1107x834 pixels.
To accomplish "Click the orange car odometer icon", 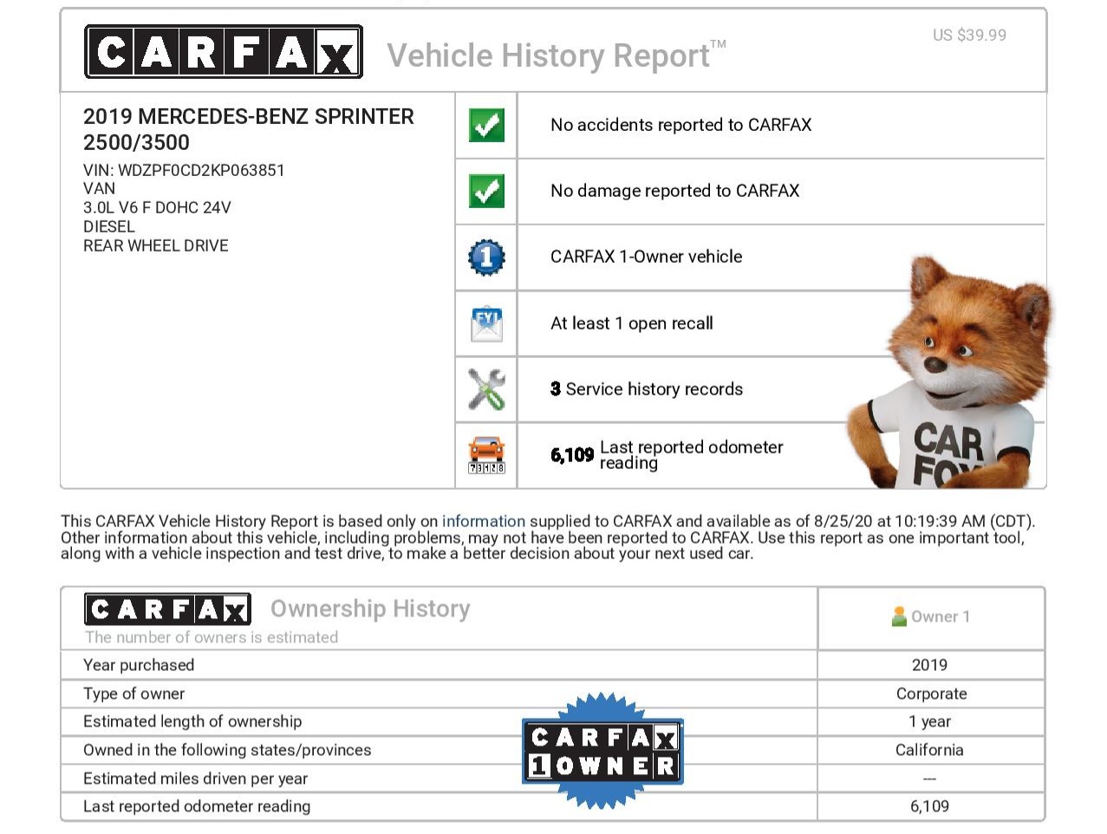I will coord(486,455).
